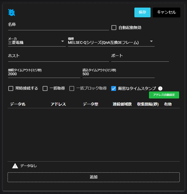Click the データ名 column header
This screenshot has width=187, height=194.
18,104
